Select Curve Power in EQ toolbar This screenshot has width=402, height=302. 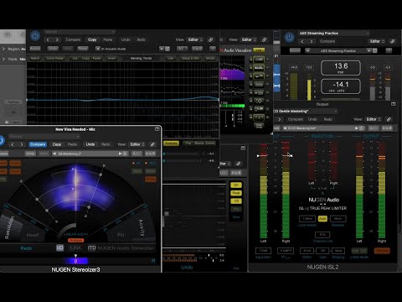54,58
